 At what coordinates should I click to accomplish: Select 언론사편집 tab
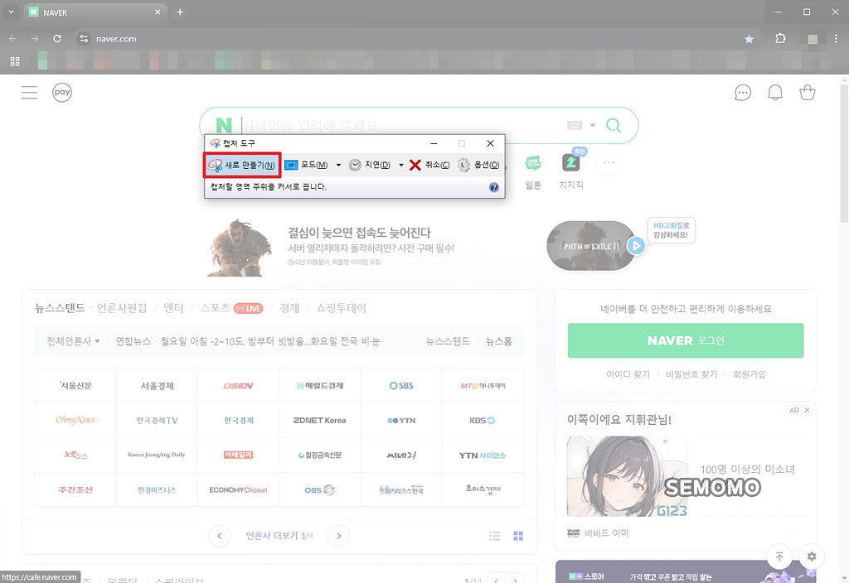click(x=122, y=308)
